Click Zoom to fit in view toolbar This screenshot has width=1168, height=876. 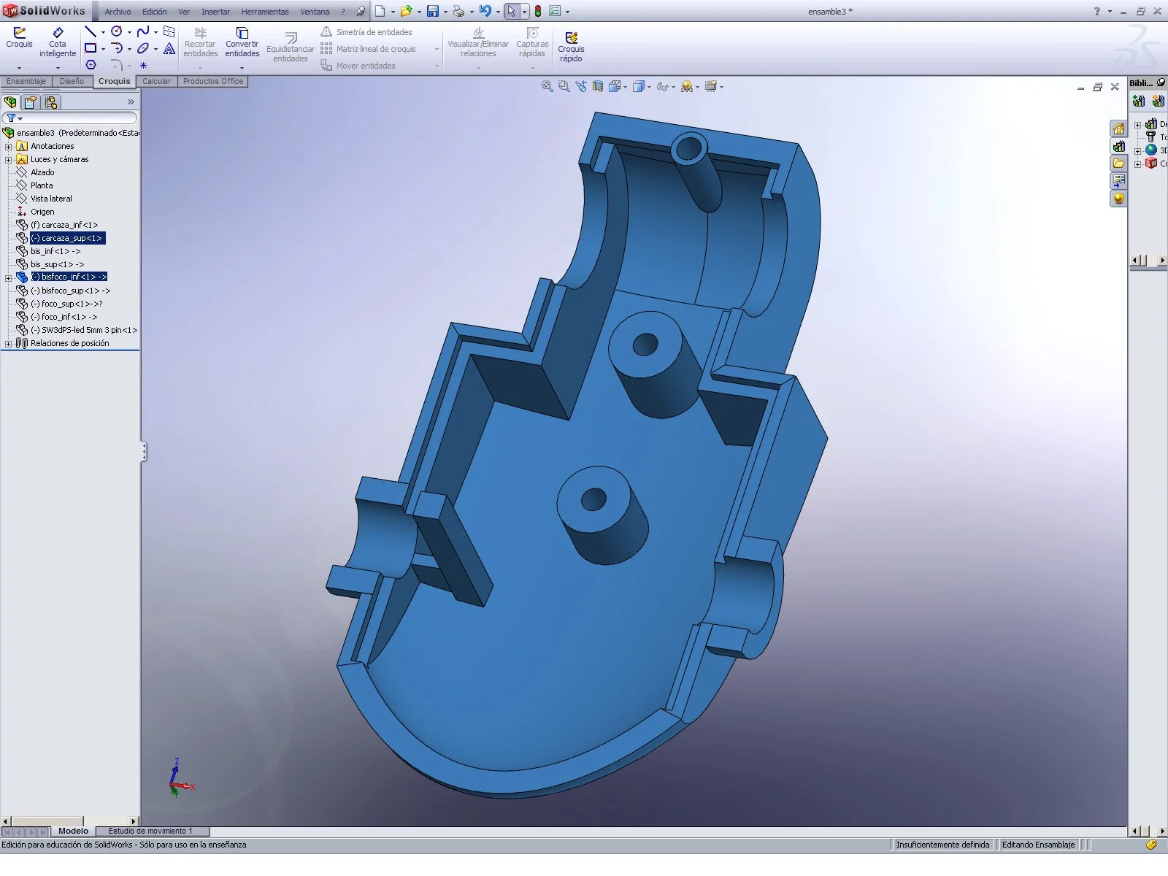(x=547, y=86)
